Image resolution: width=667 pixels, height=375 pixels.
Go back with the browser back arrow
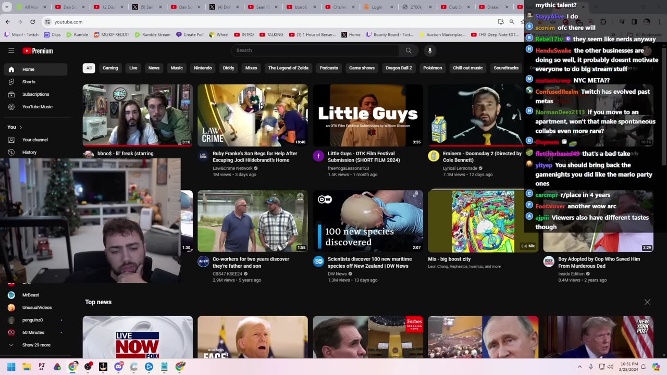pos(8,22)
